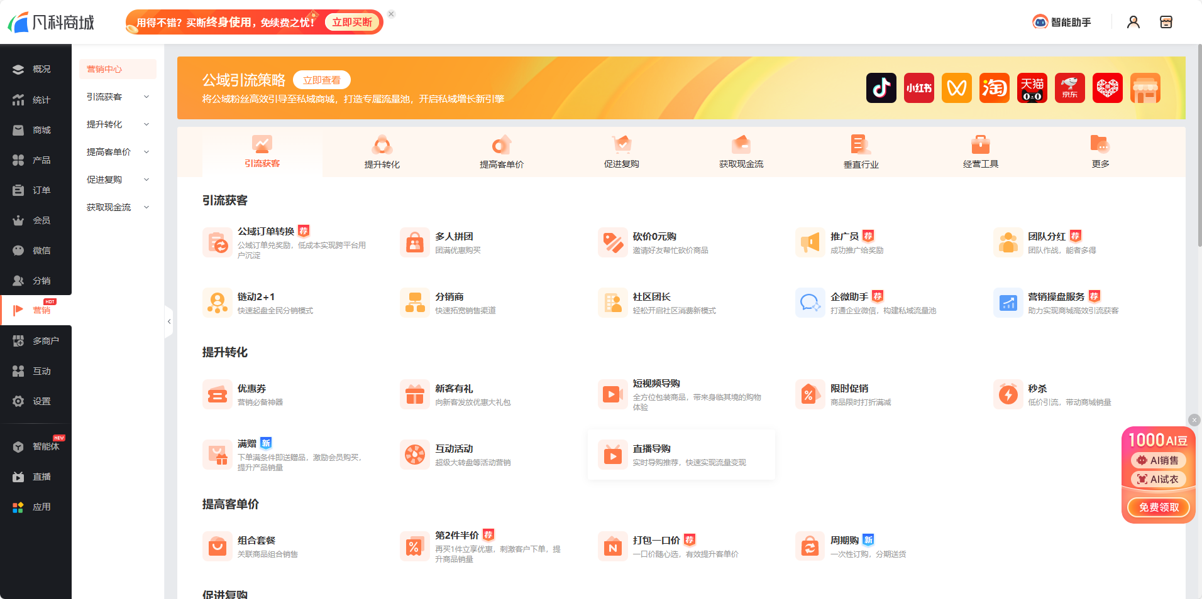
Task: Click the 社区团长 feature icon
Action: pos(613,303)
